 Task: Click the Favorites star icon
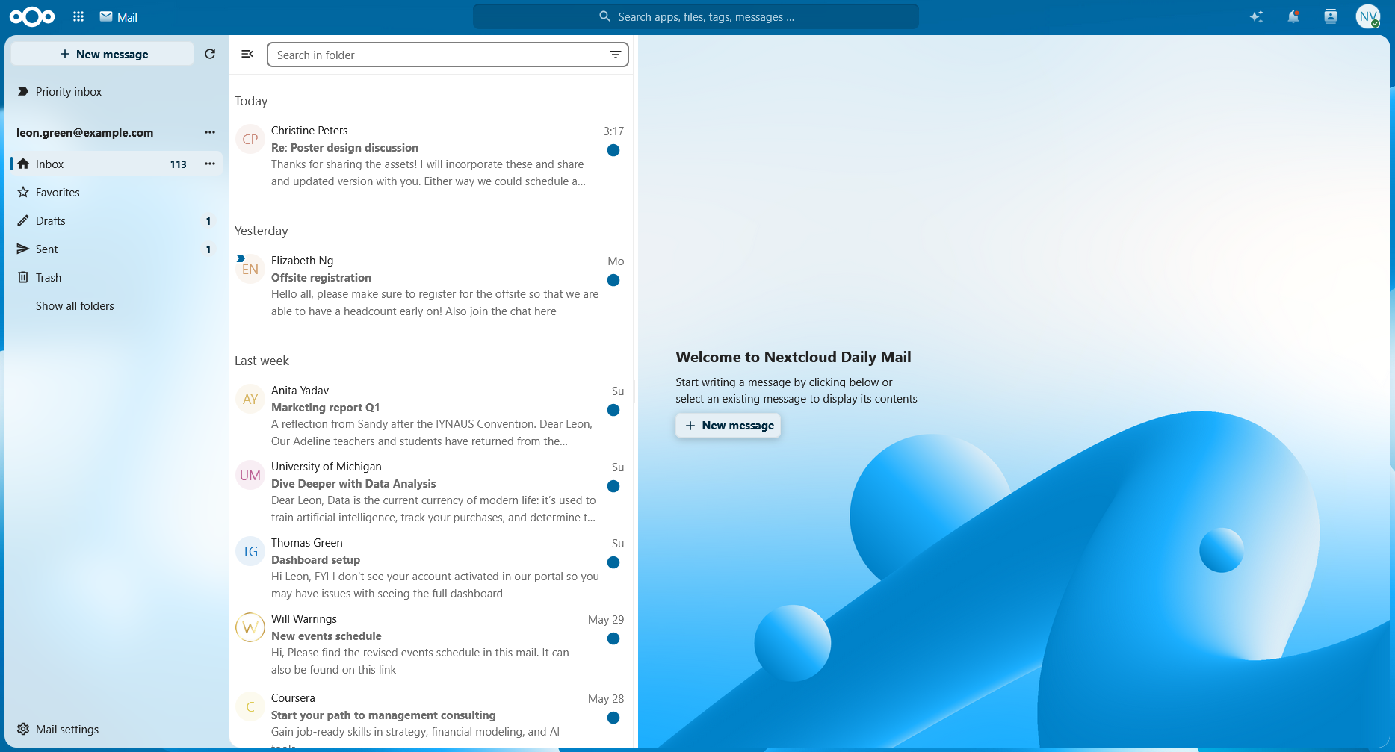point(23,192)
